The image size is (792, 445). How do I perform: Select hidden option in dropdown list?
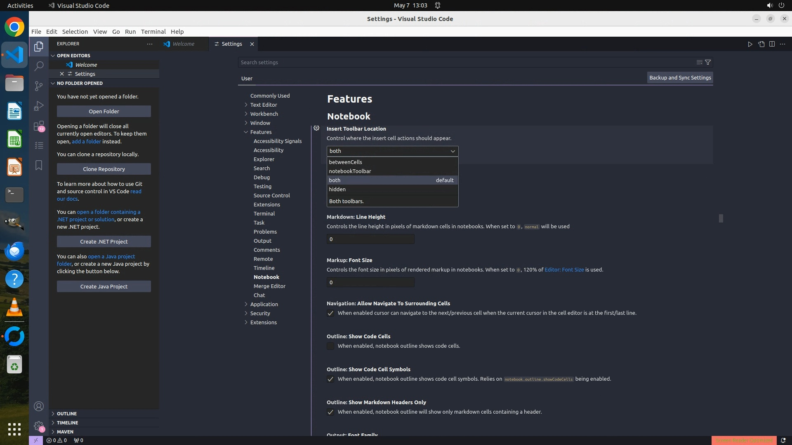click(337, 190)
